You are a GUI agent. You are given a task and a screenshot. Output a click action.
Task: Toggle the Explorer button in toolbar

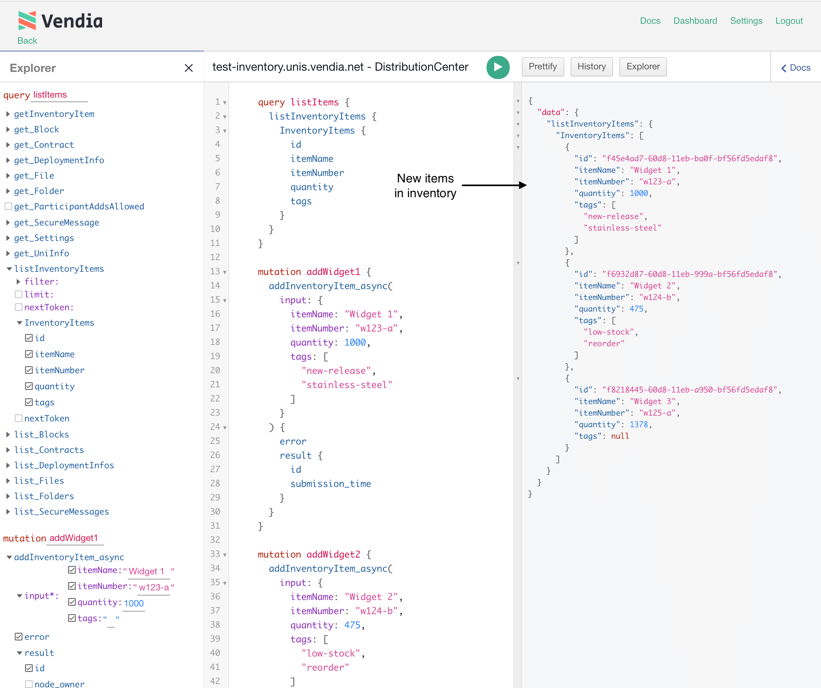click(643, 66)
